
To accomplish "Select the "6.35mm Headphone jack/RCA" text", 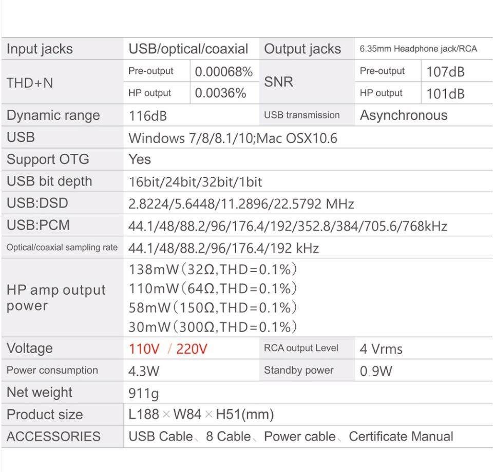I will pyautogui.click(x=418, y=49).
